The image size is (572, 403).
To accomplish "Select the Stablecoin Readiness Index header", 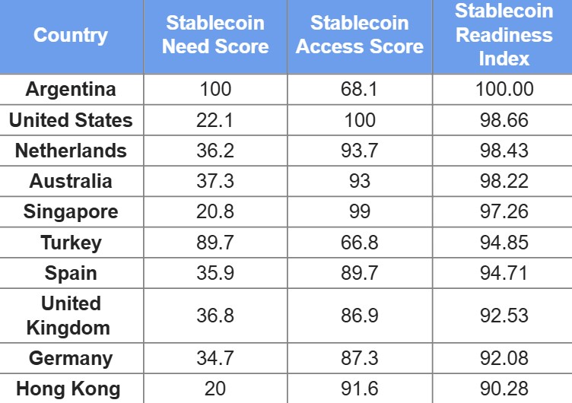I will coord(504,35).
